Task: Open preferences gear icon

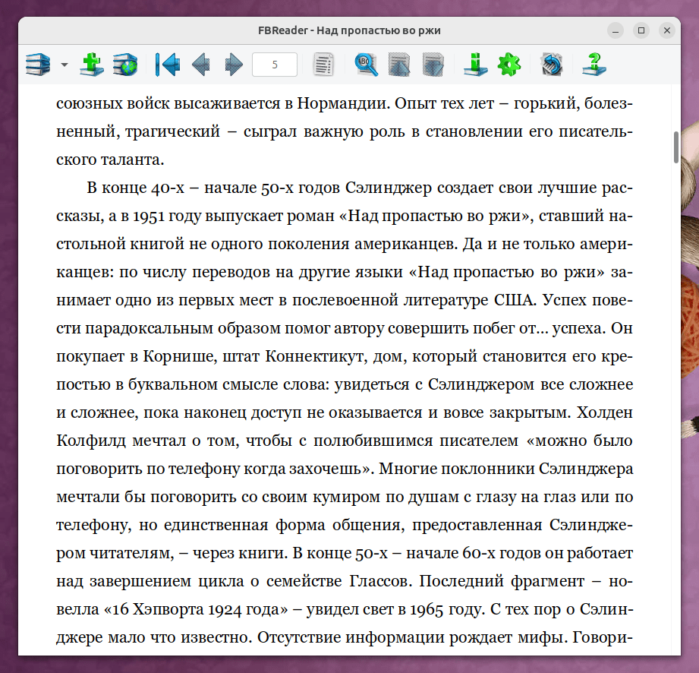Action: pyautogui.click(x=509, y=65)
